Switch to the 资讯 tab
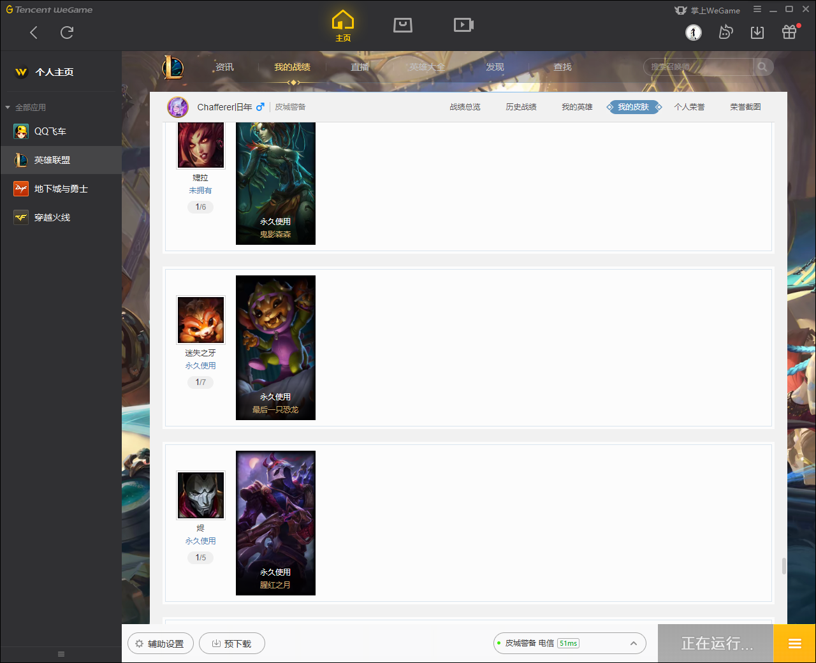 pos(224,67)
